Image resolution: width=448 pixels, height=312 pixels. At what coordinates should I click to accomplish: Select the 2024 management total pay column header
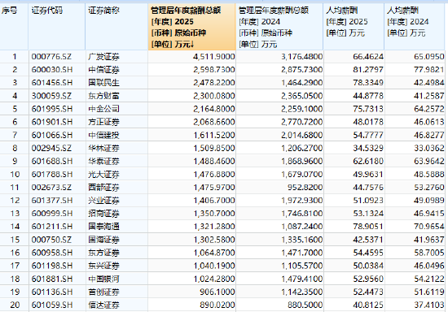point(279,27)
